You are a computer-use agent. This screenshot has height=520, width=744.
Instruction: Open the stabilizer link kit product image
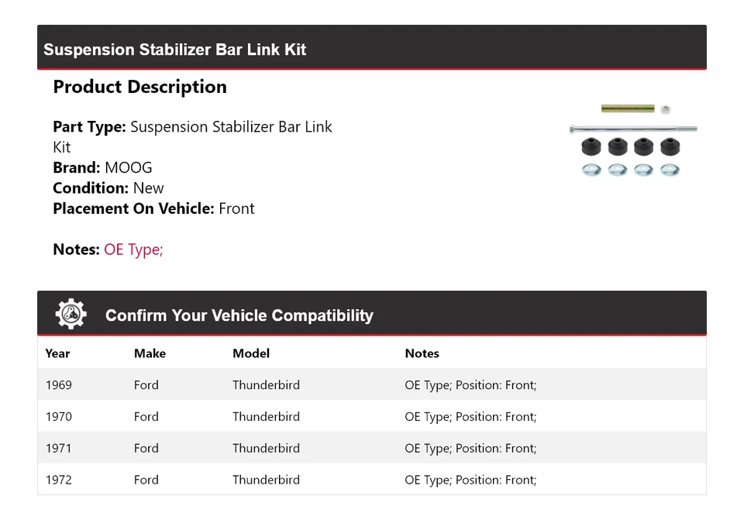(x=632, y=139)
